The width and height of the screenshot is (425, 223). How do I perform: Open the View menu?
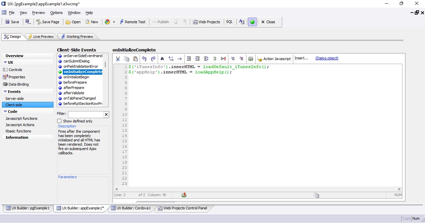pos(23,13)
